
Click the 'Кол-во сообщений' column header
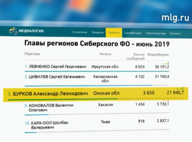point(136,56)
